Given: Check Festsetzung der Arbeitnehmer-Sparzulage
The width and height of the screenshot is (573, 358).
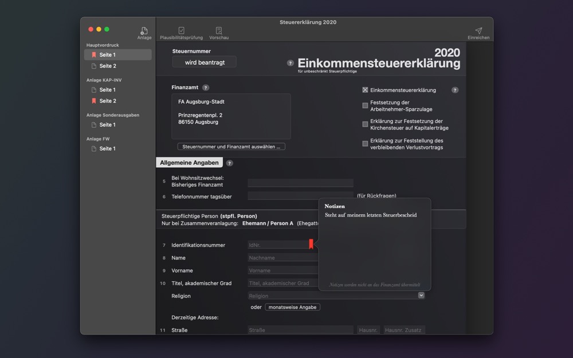Looking at the screenshot, I should coord(365,105).
